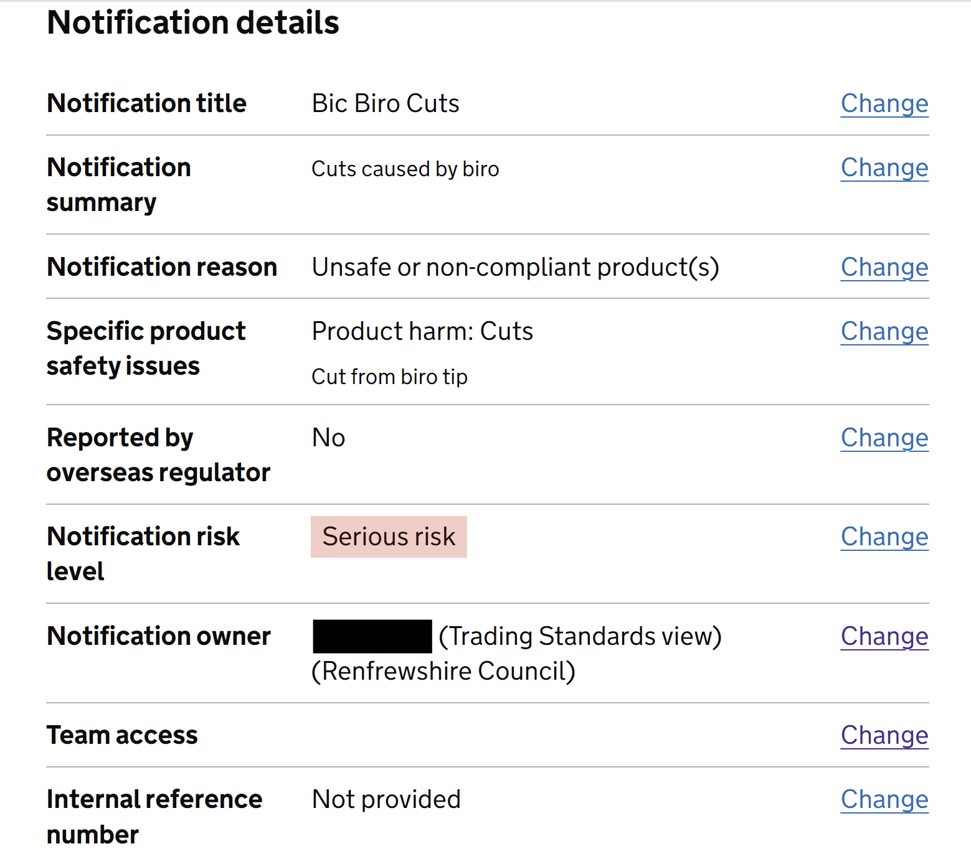The height and width of the screenshot is (859, 971).
Task: Change the notification risk level
Action: pyautogui.click(x=884, y=536)
